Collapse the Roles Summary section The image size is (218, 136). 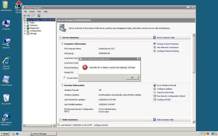[61, 119]
